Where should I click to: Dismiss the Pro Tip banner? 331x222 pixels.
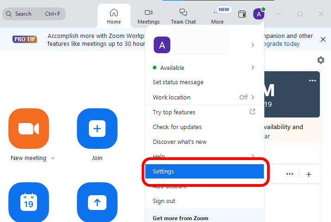pos(323,39)
